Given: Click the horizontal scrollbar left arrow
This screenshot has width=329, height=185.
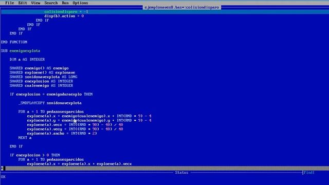Looking at the screenshot, I should click(3, 168).
